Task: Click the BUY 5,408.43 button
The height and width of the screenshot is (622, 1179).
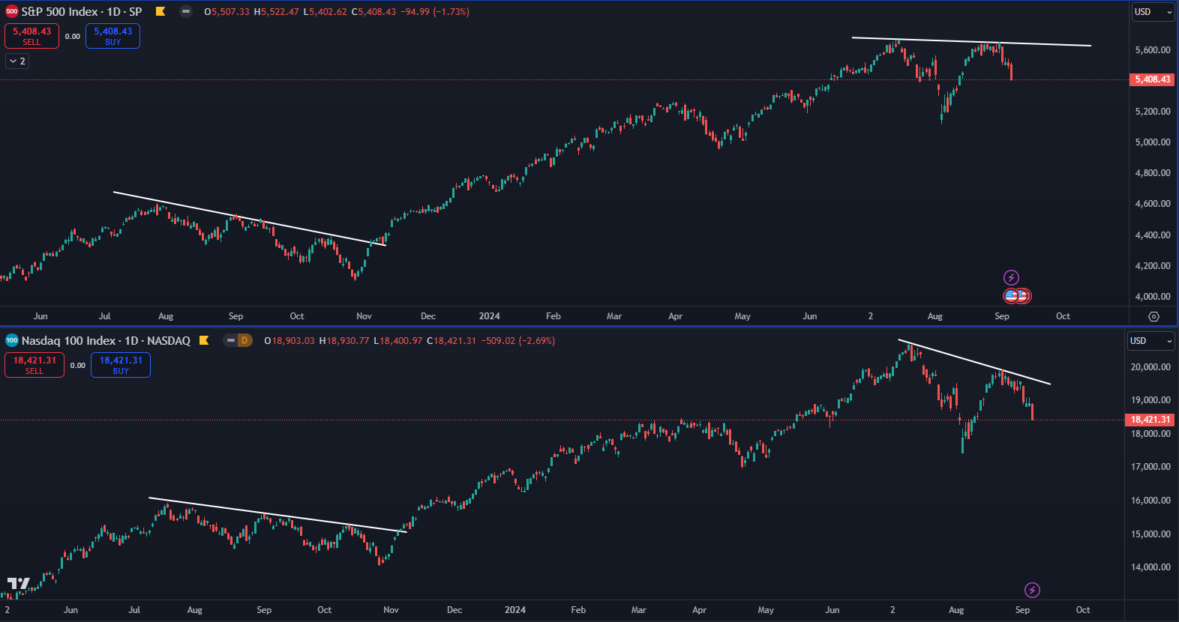Action: point(112,36)
